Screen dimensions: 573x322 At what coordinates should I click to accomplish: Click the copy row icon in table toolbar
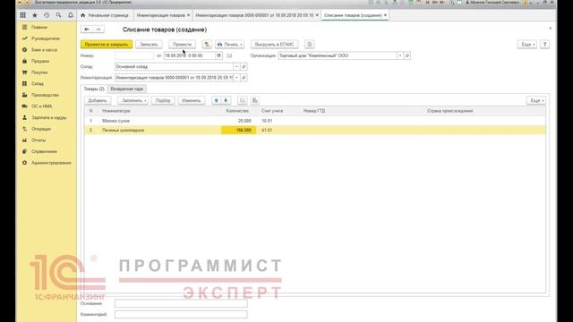[x=242, y=100]
